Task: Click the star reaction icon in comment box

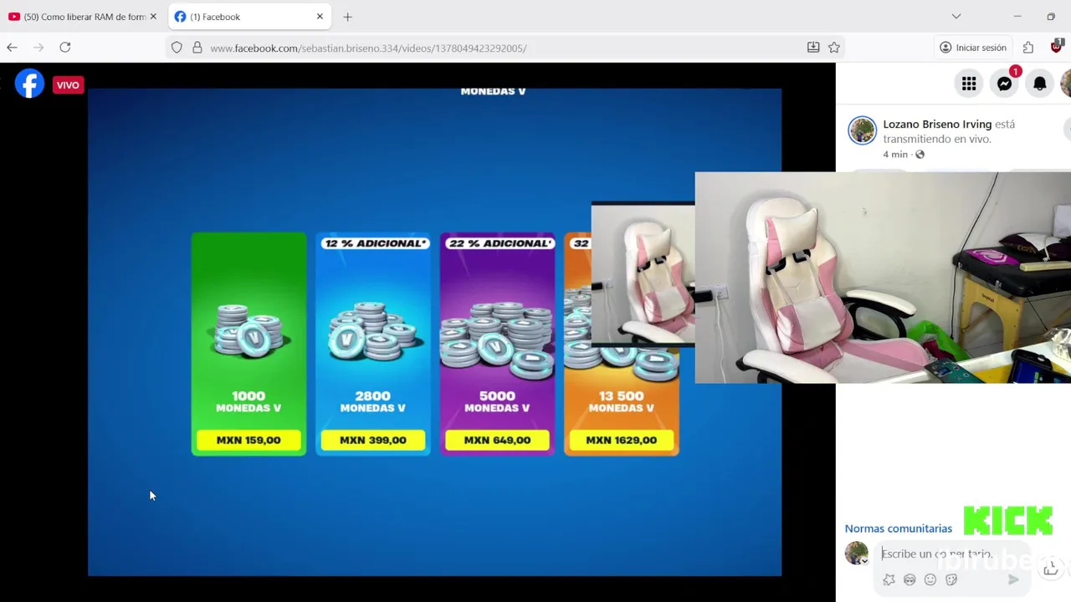Action: [889, 579]
